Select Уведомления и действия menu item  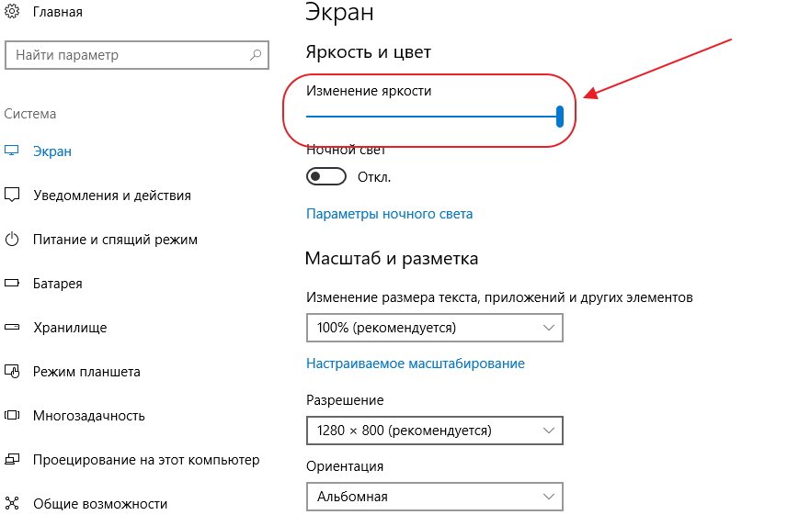point(111,195)
